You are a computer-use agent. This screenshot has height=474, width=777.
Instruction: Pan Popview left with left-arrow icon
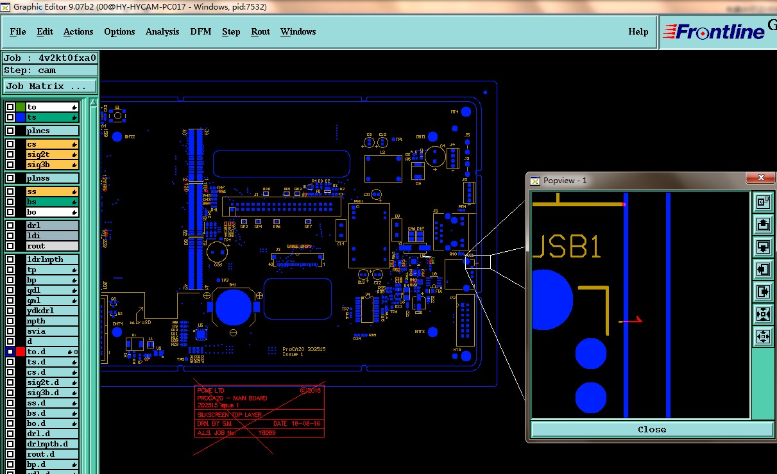763,269
